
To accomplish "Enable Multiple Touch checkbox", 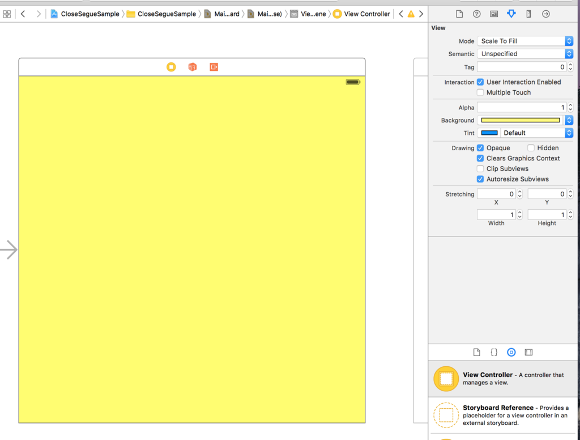I will tap(480, 92).
